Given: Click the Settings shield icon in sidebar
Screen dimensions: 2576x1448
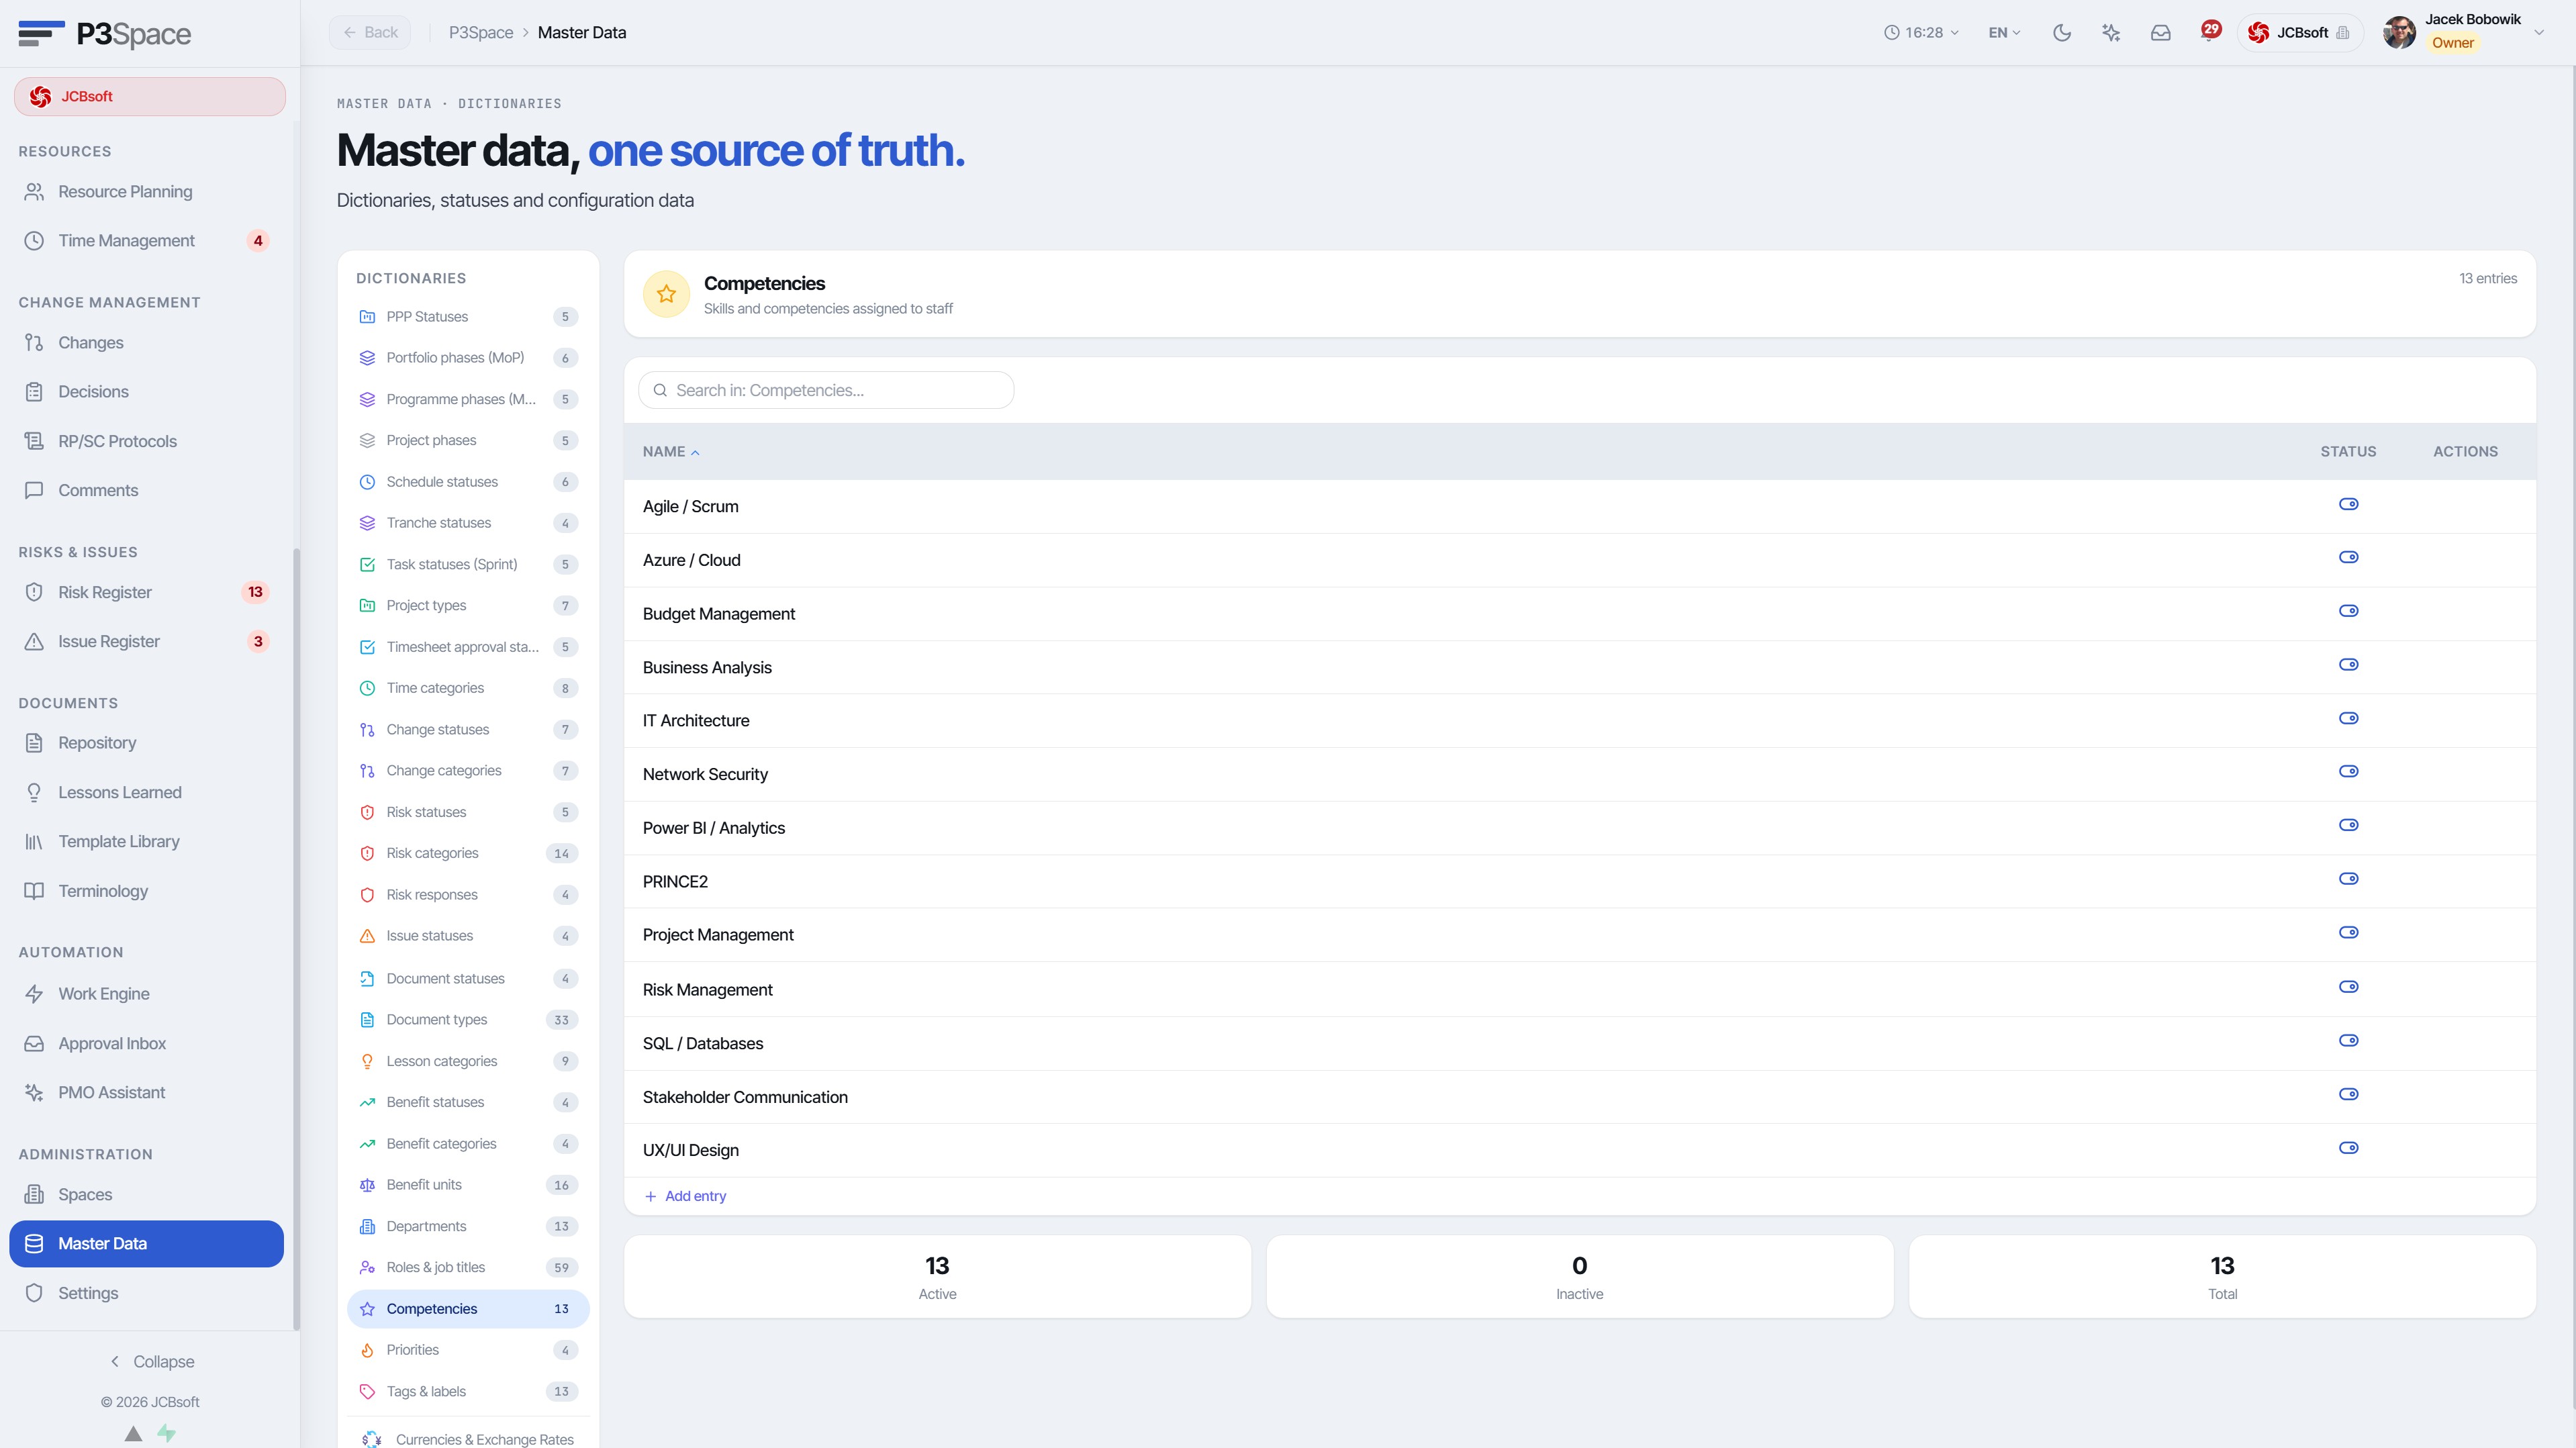Looking at the screenshot, I should 34,1292.
